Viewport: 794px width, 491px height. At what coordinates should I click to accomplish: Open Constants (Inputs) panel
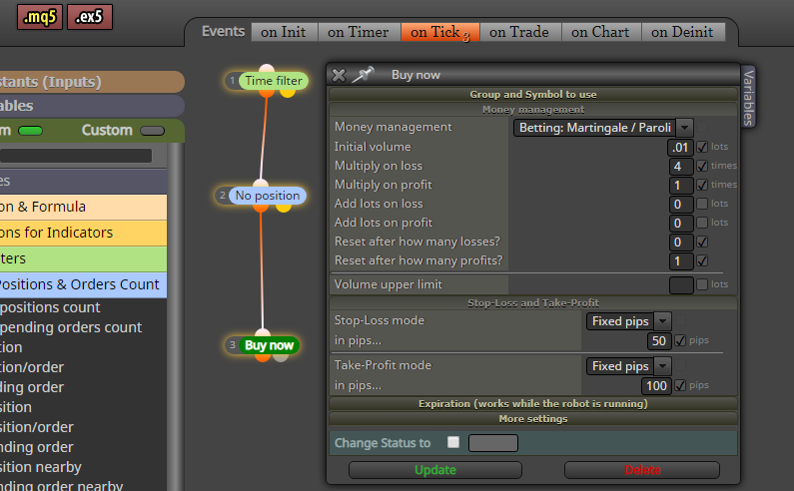(92, 82)
